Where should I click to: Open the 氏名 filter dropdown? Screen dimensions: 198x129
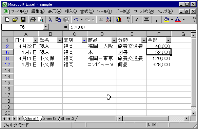click(60, 41)
